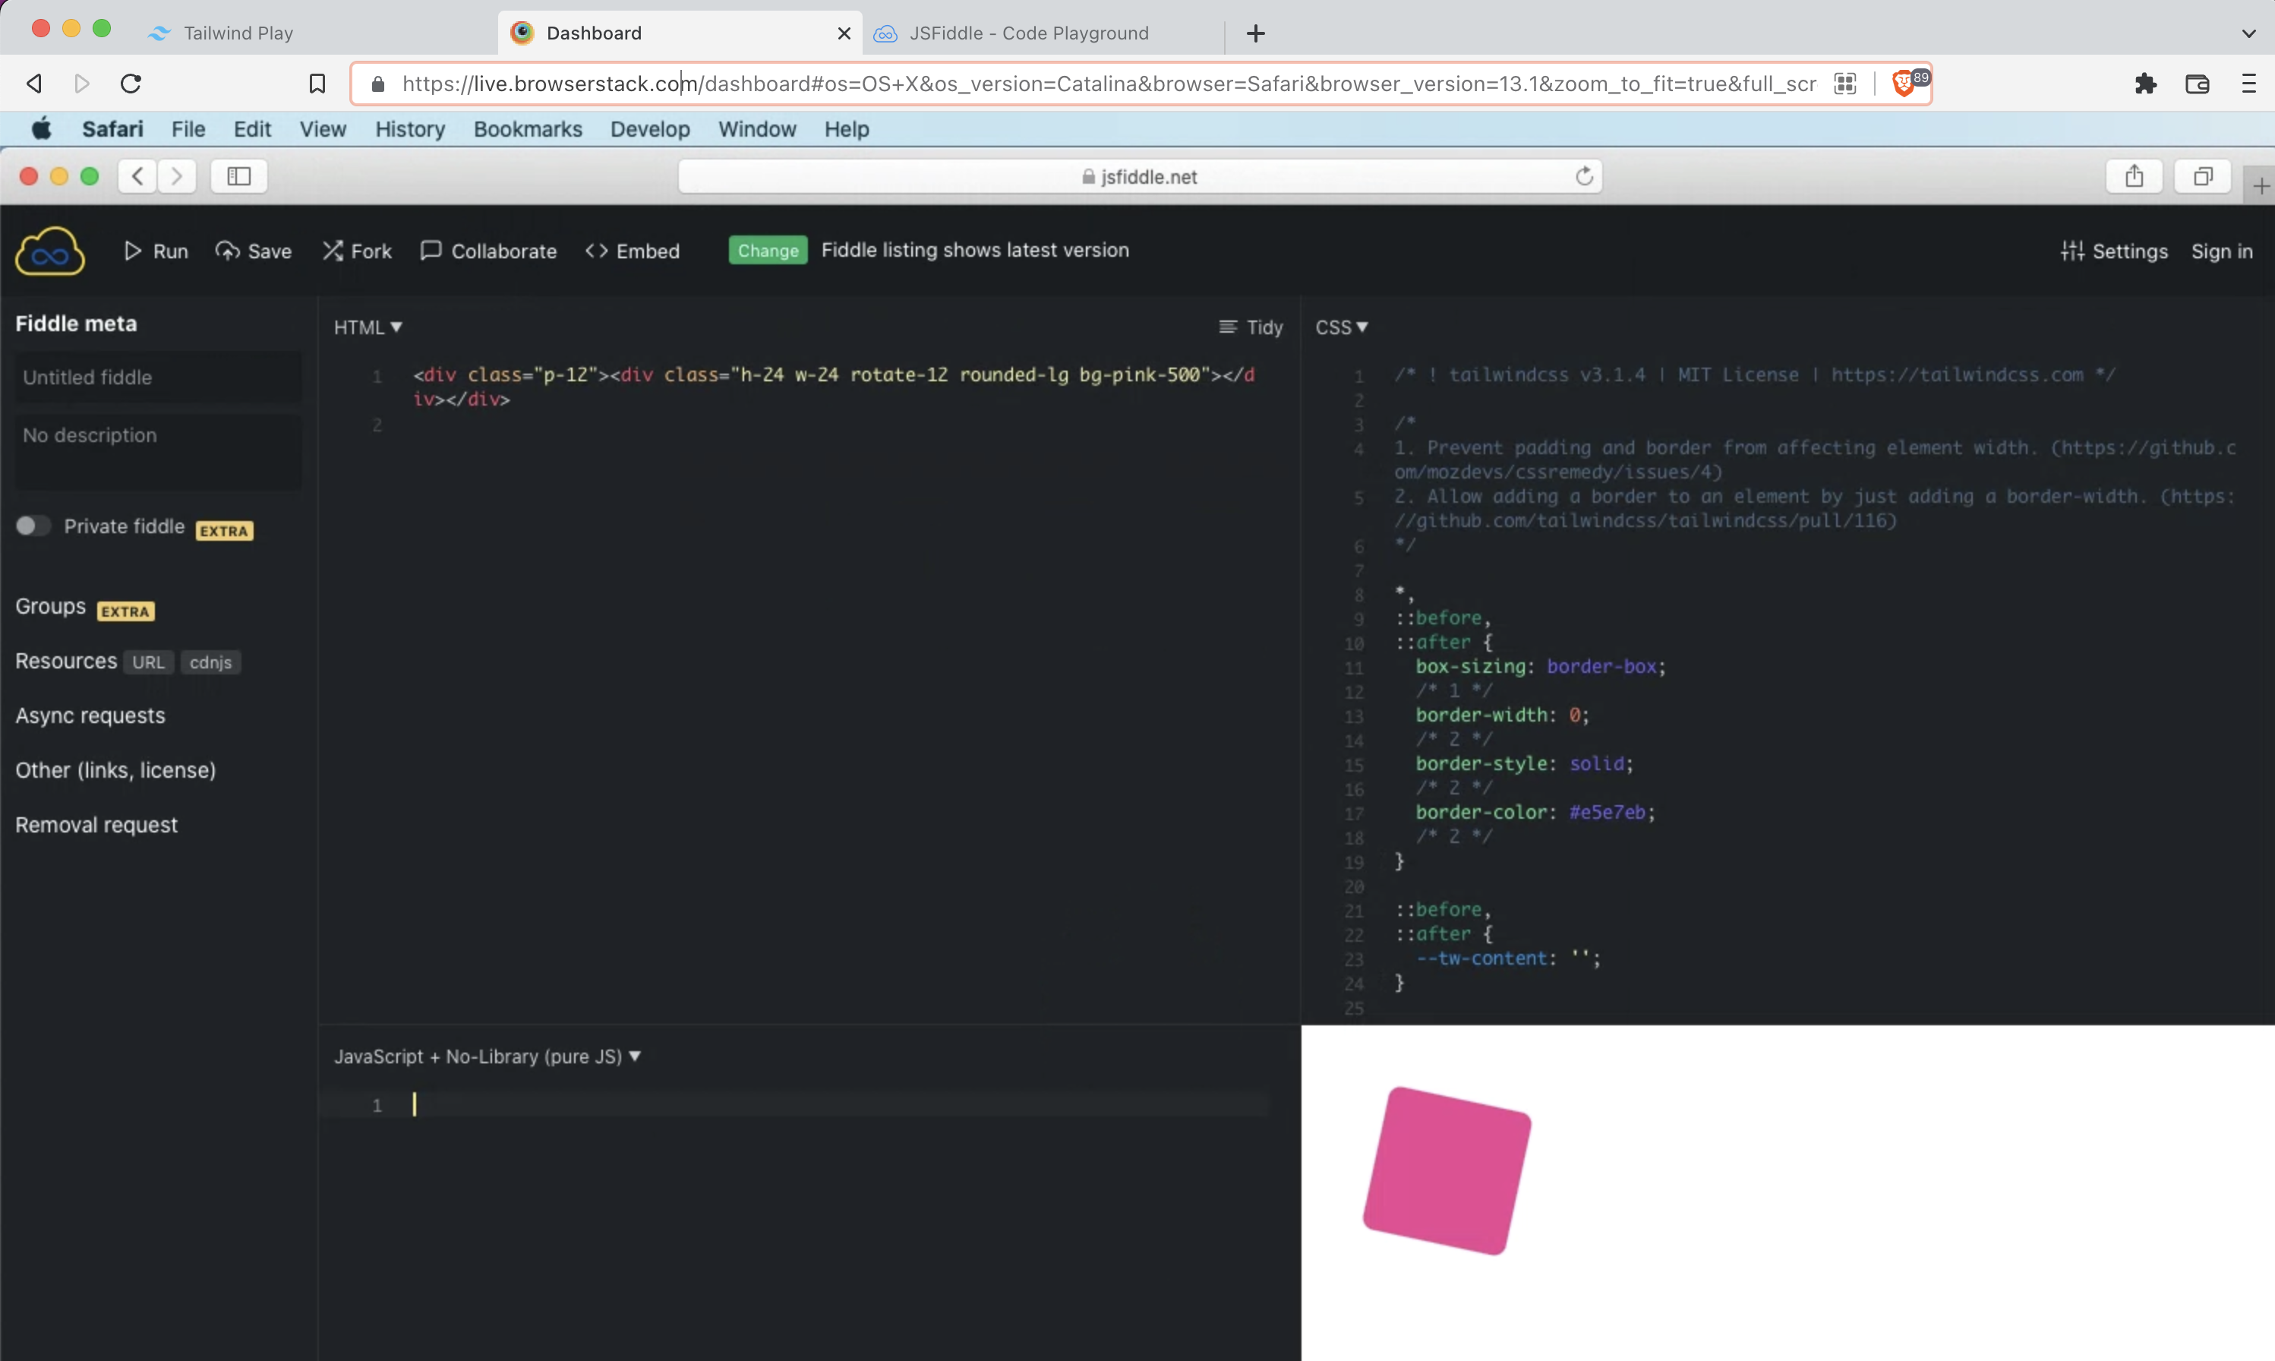
Task: Sign in to JSFiddle
Action: click(2221, 251)
